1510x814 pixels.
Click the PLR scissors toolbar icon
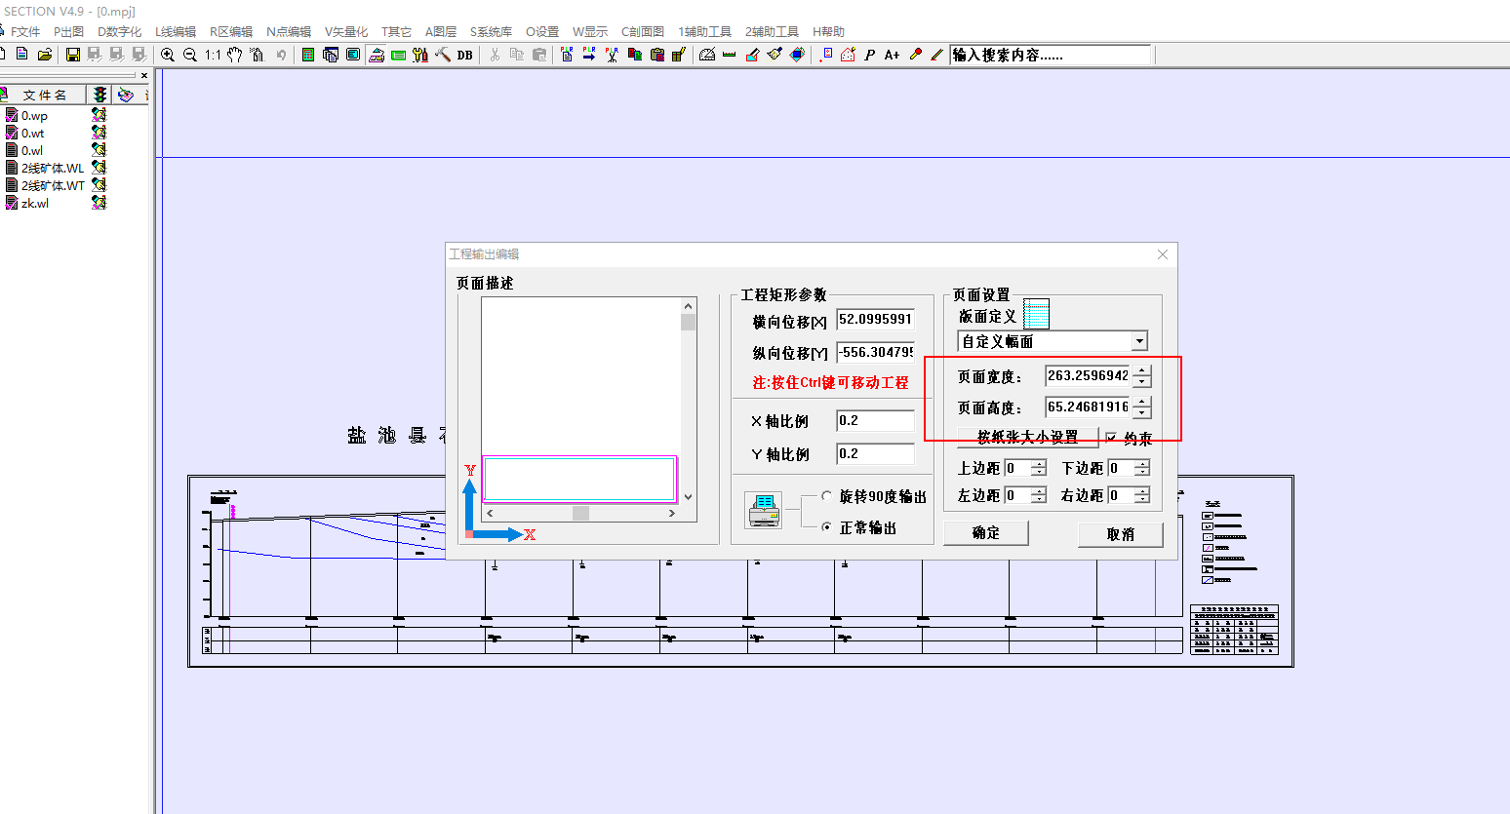pos(612,55)
